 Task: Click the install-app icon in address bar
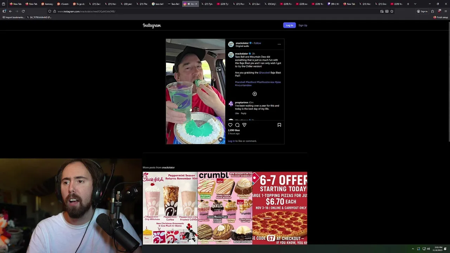387,11
